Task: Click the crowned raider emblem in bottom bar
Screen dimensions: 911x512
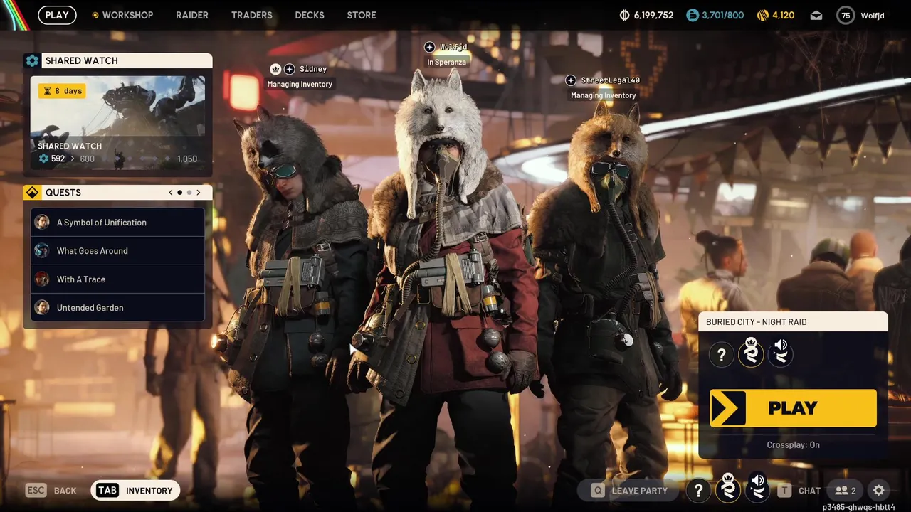Action: click(x=728, y=489)
